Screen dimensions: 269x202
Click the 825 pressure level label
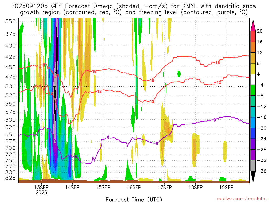[x=11, y=178]
